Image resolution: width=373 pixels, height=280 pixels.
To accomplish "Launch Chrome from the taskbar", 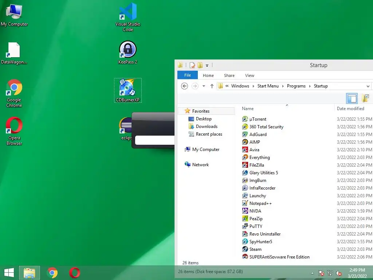I will click(x=52, y=273).
